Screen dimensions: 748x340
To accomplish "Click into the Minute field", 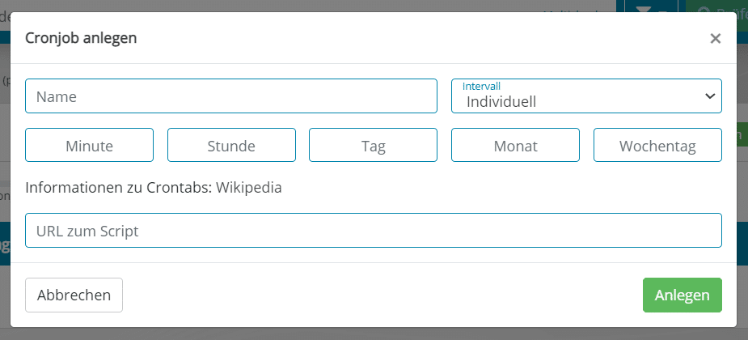I will (x=89, y=145).
